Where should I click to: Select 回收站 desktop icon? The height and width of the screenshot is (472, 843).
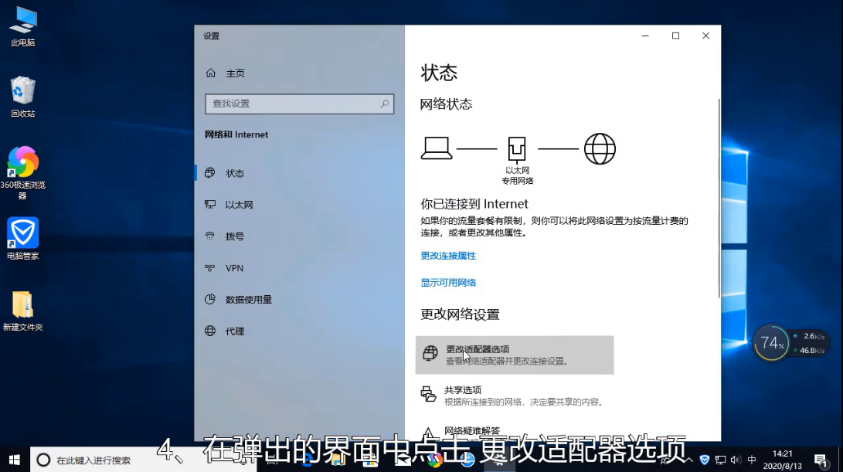(23, 97)
